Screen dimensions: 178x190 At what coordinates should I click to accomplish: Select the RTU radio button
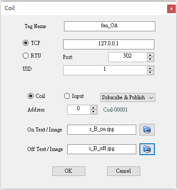pos(25,56)
